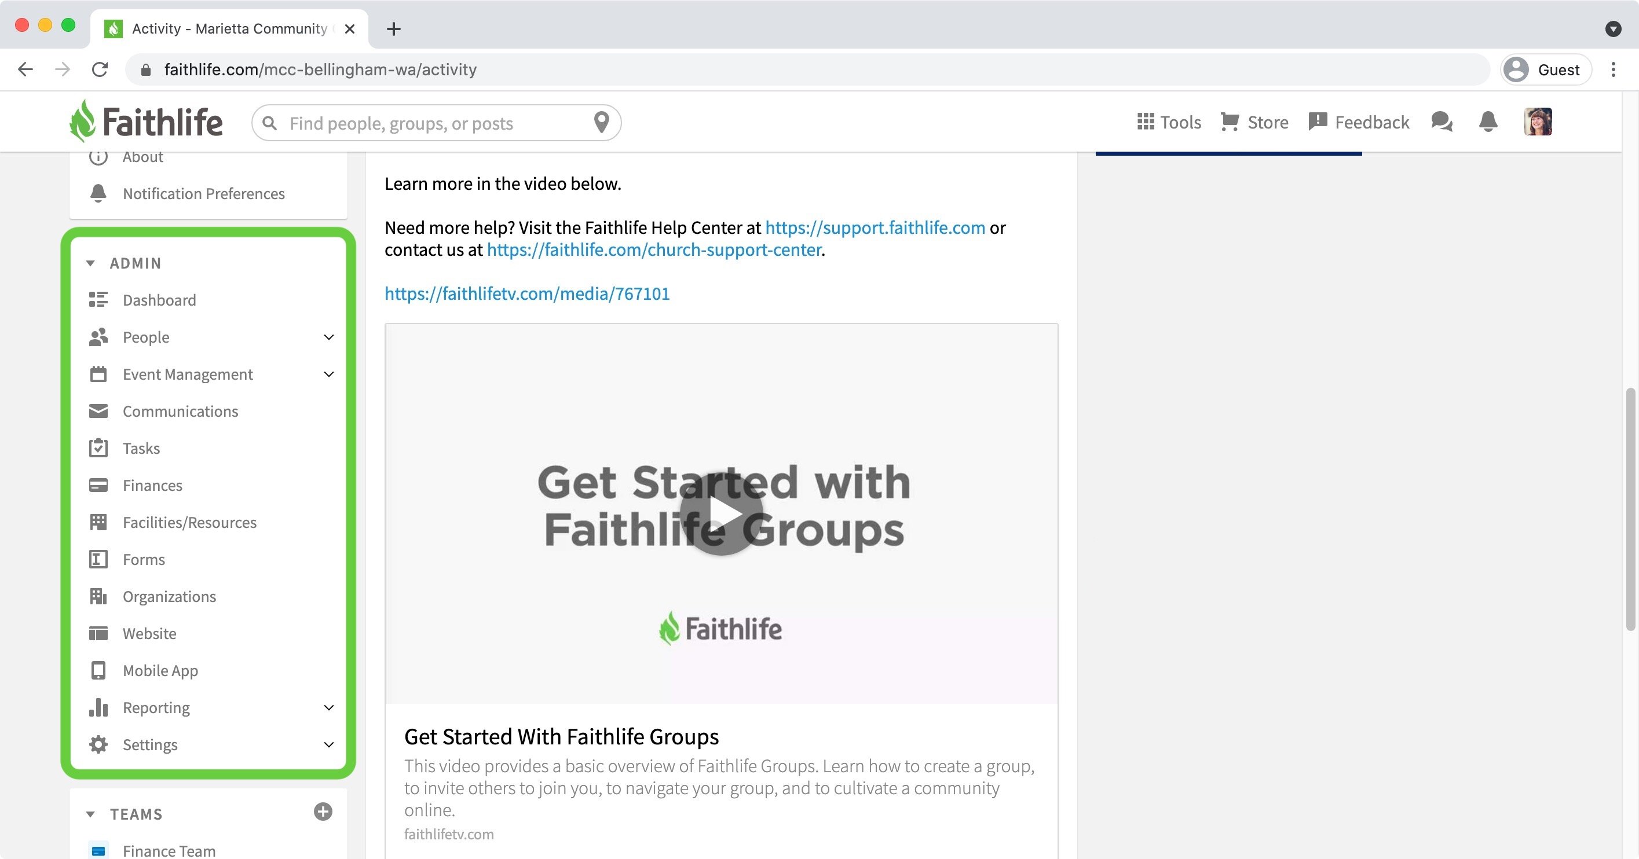Click the Notification Preferences bell icon
The width and height of the screenshot is (1639, 859).
pos(98,193)
